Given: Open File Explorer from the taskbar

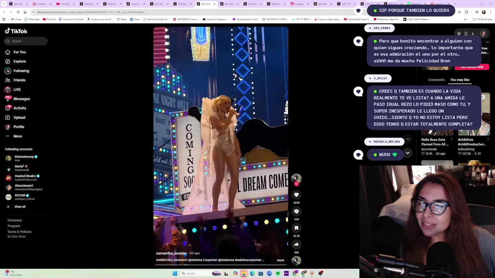Looking at the screenshot, I should pos(244,274).
